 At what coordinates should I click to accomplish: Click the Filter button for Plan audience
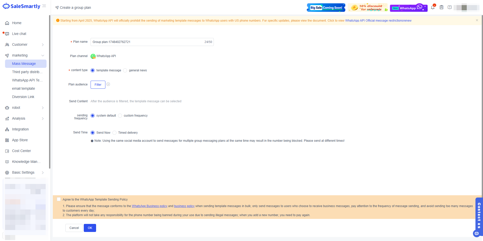(98, 85)
